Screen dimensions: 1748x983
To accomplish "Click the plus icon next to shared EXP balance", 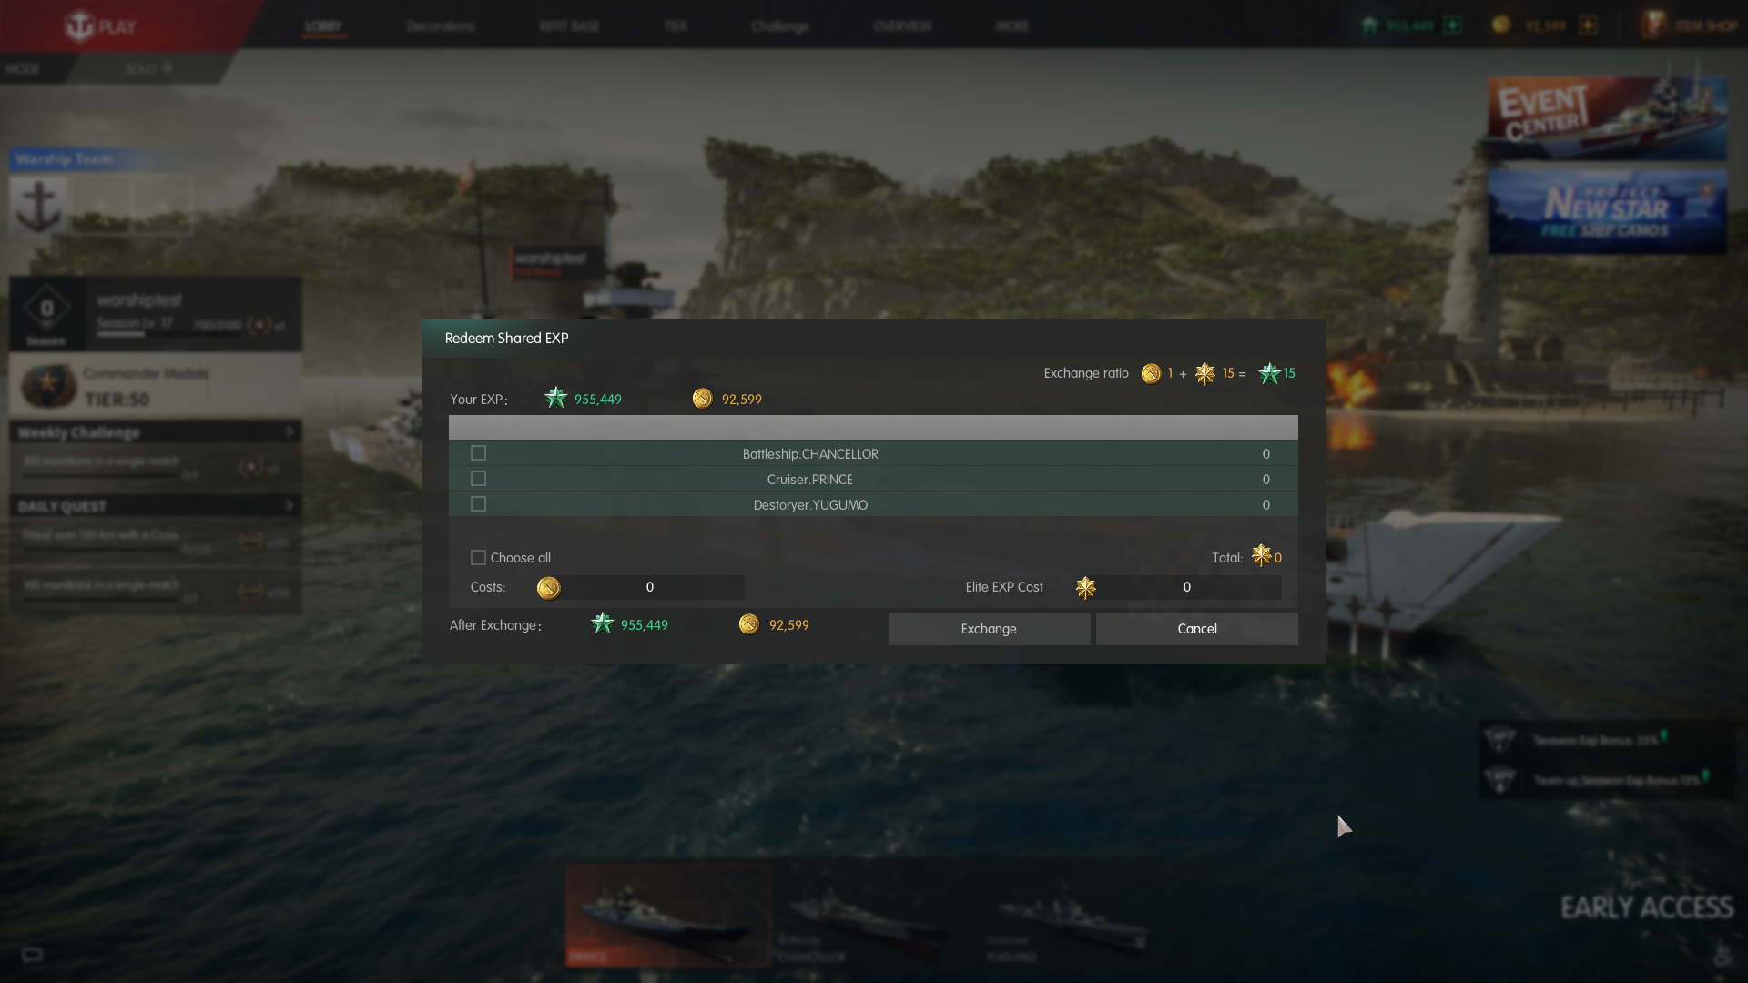I will 1453,25.
